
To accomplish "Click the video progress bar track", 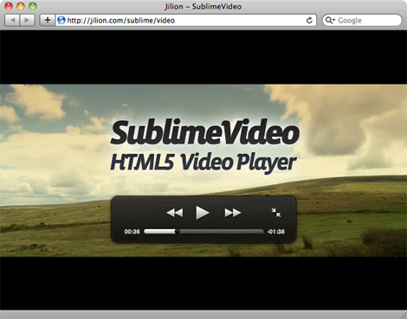I will (x=203, y=232).
